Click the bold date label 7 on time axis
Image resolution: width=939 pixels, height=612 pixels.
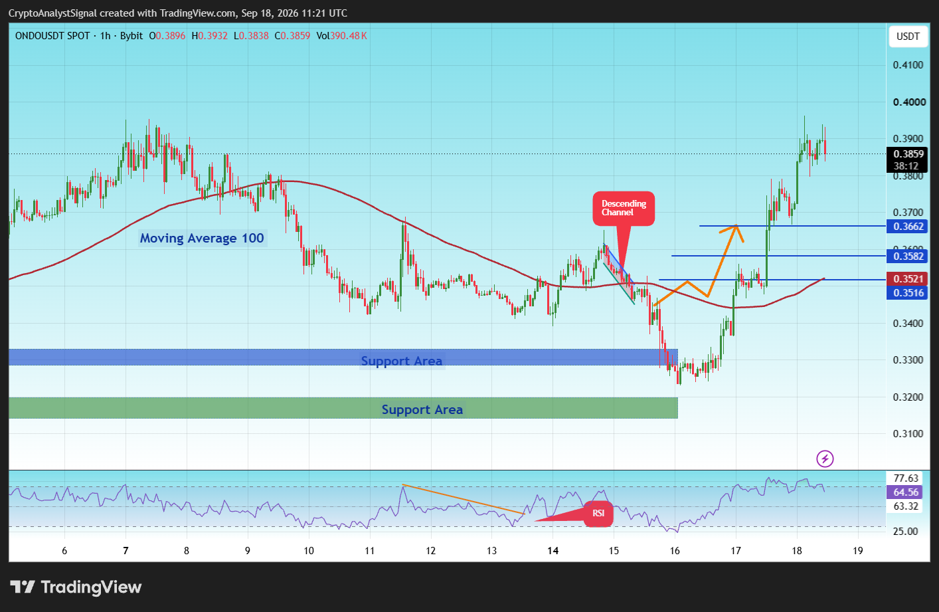click(x=126, y=551)
